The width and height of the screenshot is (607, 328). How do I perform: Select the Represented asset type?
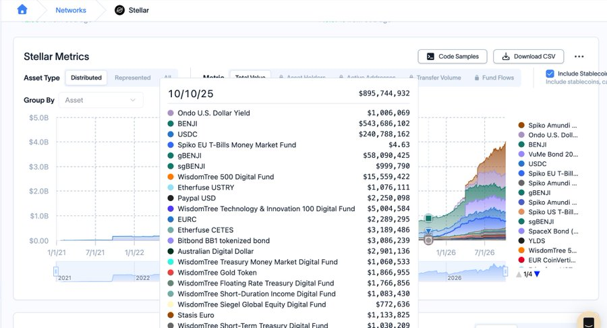[132, 78]
